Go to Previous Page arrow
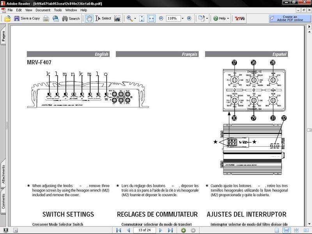312x234 pixels. coord(128,230)
